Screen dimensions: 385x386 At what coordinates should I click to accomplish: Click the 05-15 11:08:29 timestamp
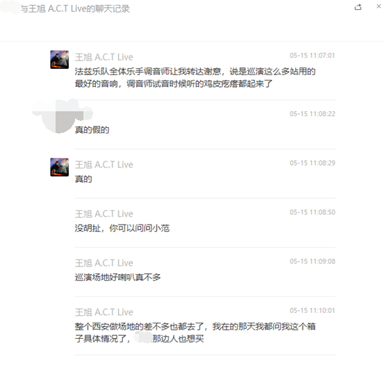(312, 163)
